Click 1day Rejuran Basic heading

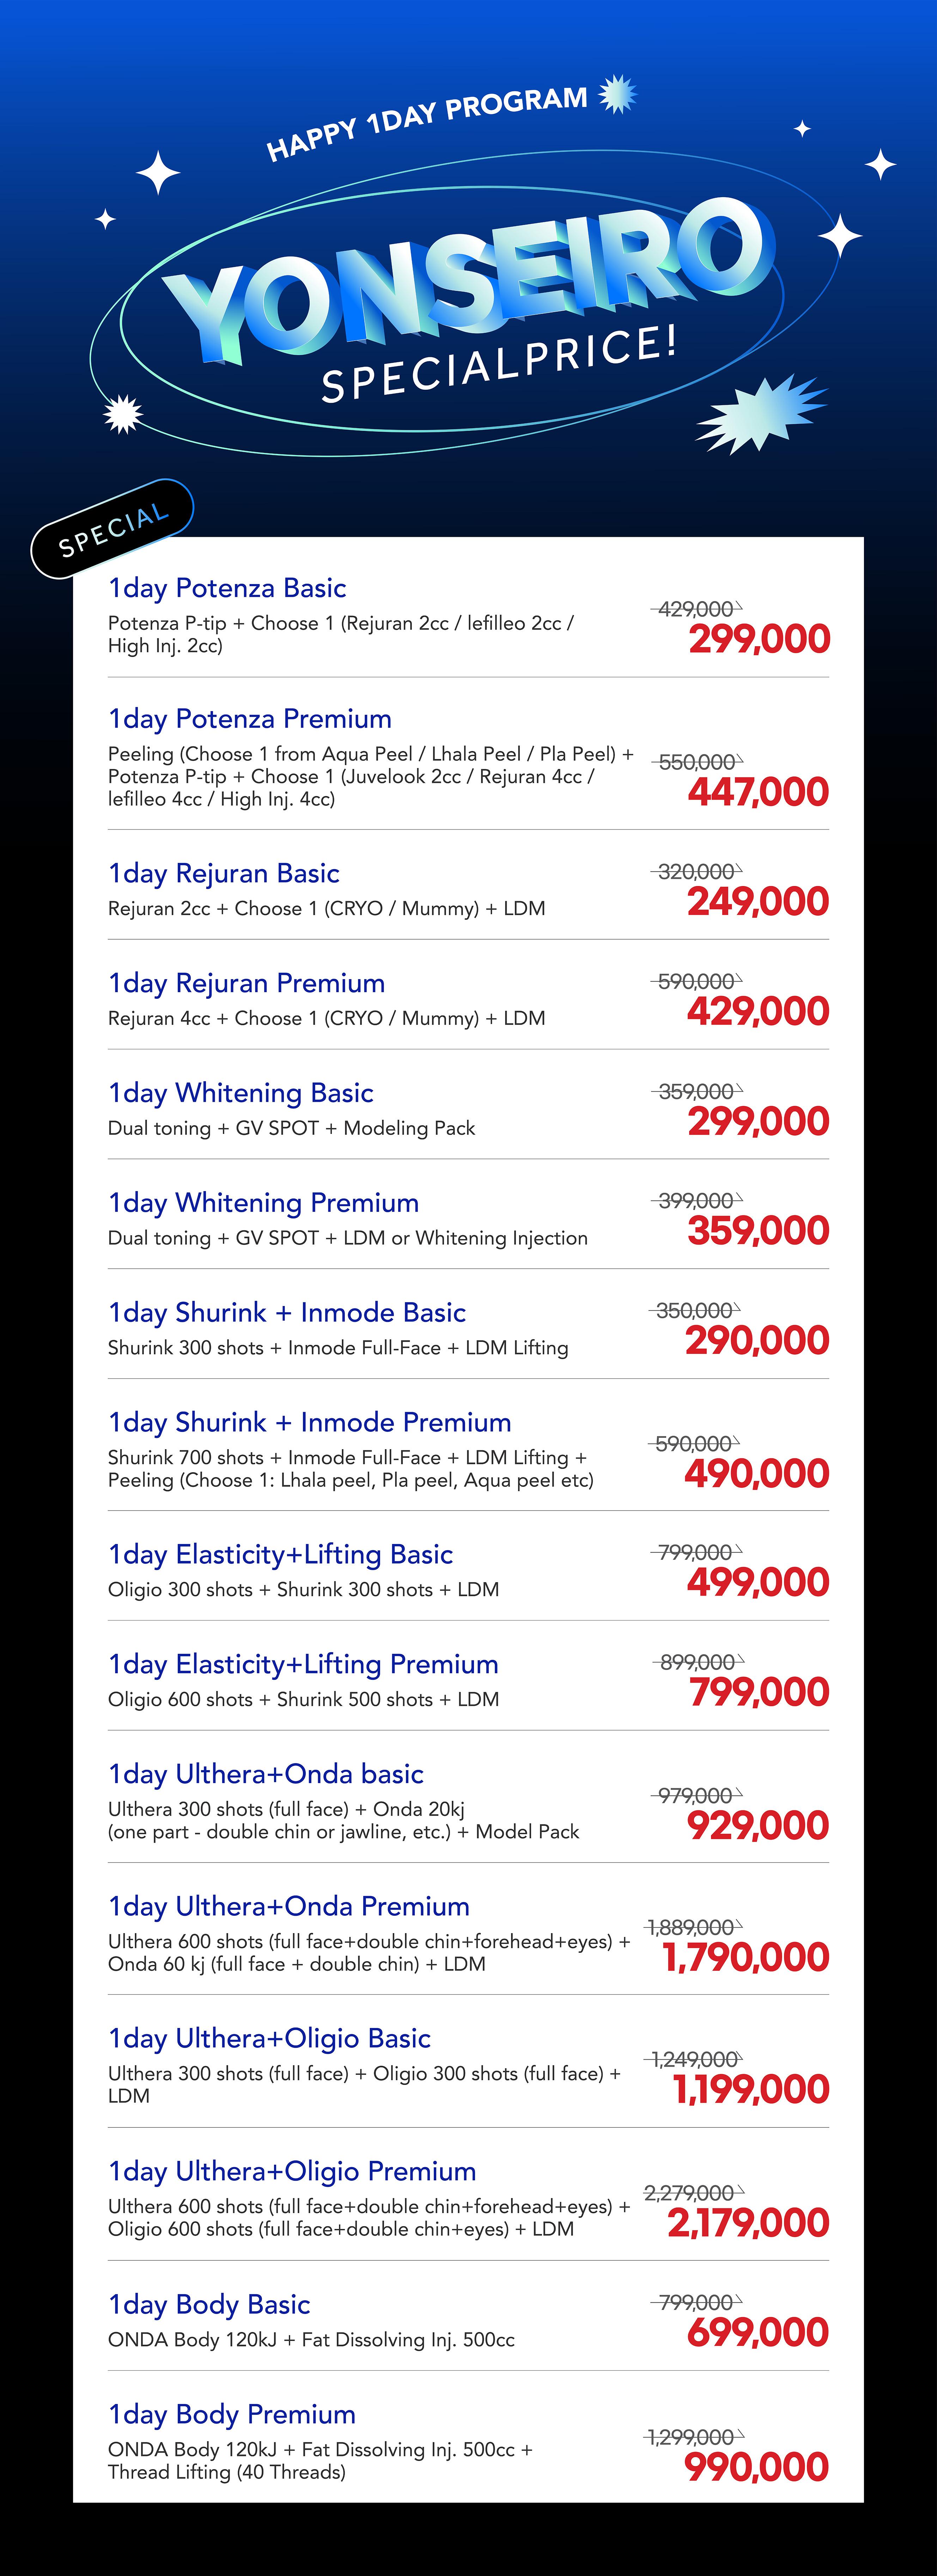pos(224,874)
